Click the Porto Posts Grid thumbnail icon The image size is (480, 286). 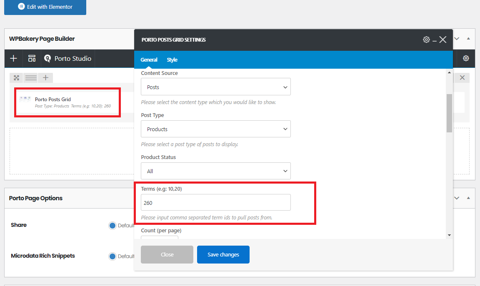(25, 99)
